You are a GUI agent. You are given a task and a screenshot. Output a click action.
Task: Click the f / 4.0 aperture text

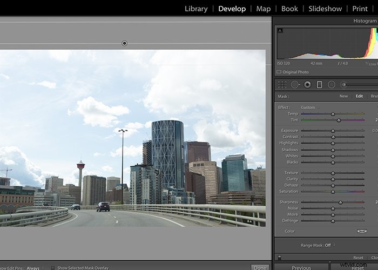(342, 63)
